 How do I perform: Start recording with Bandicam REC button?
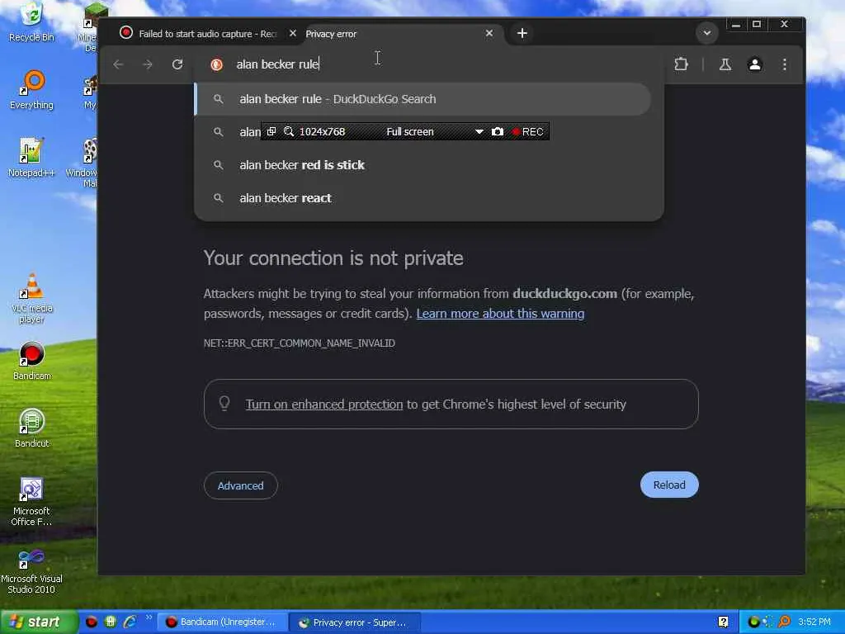528,131
